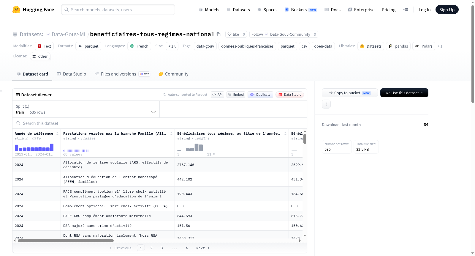Screen dimensions: 475x256
Task: Click the cell reading 2787.146
Action: point(232,165)
